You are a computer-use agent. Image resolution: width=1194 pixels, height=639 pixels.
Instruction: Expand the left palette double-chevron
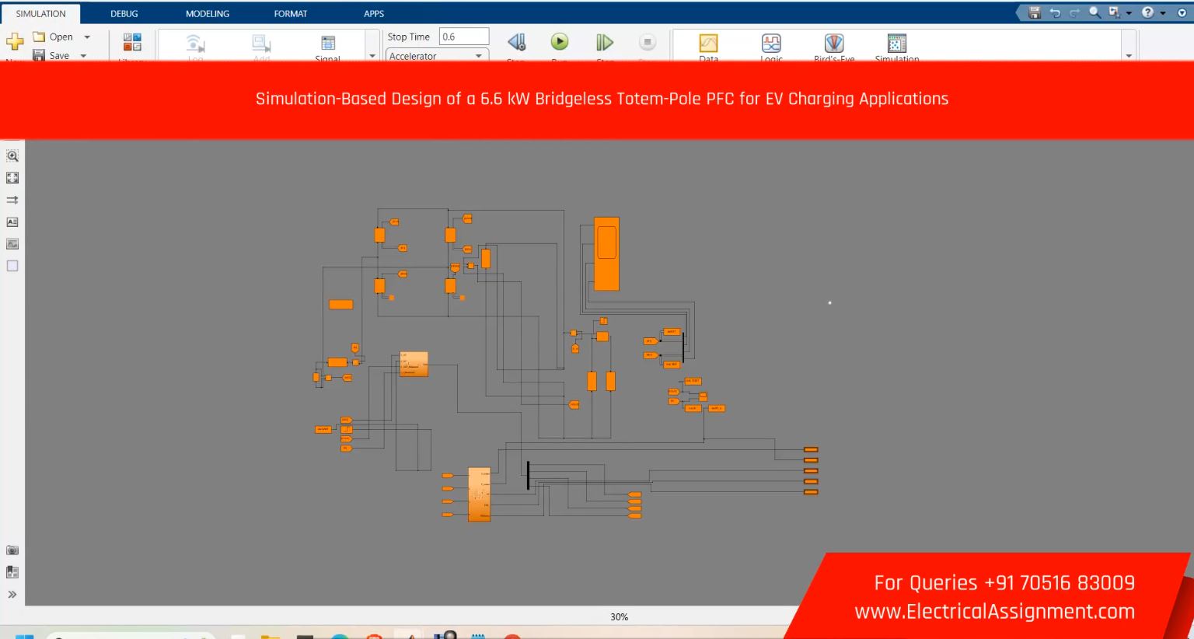pyautogui.click(x=12, y=595)
